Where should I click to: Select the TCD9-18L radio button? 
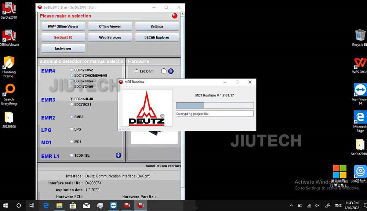click(72, 155)
